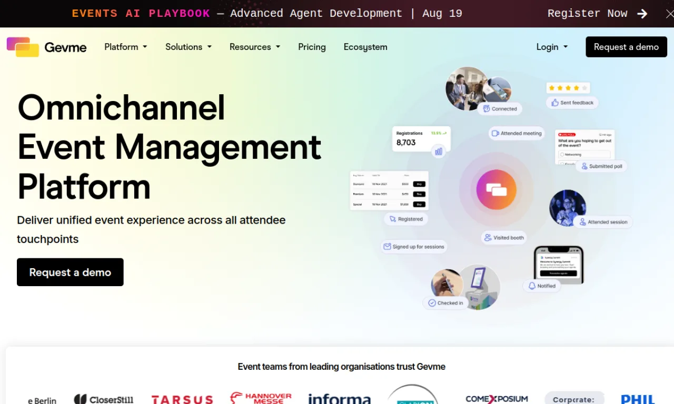674x404 pixels.
Task: Click the central orange Gevme chat icon
Action: coord(496,190)
